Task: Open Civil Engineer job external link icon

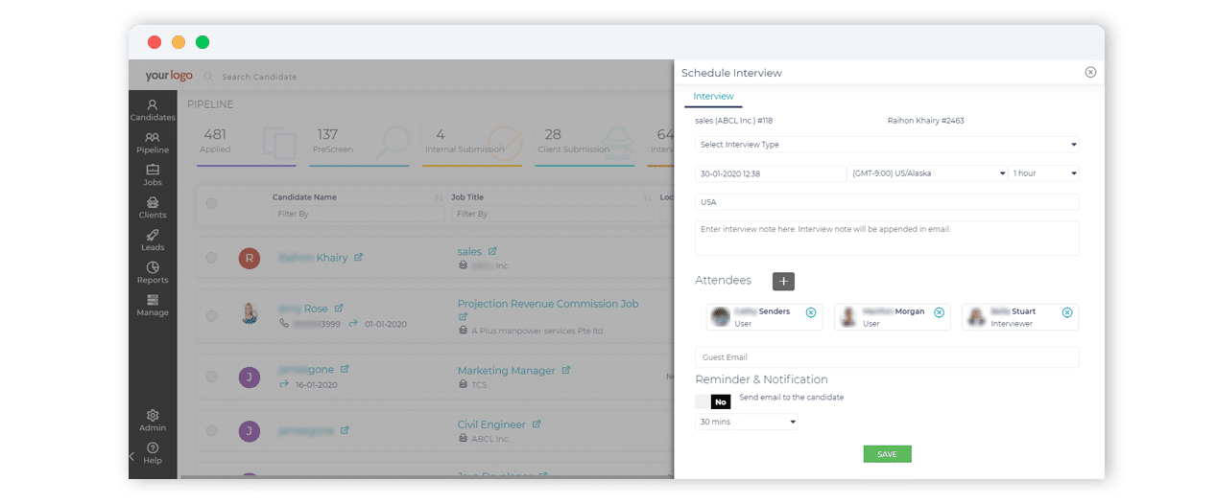Action: [x=536, y=424]
